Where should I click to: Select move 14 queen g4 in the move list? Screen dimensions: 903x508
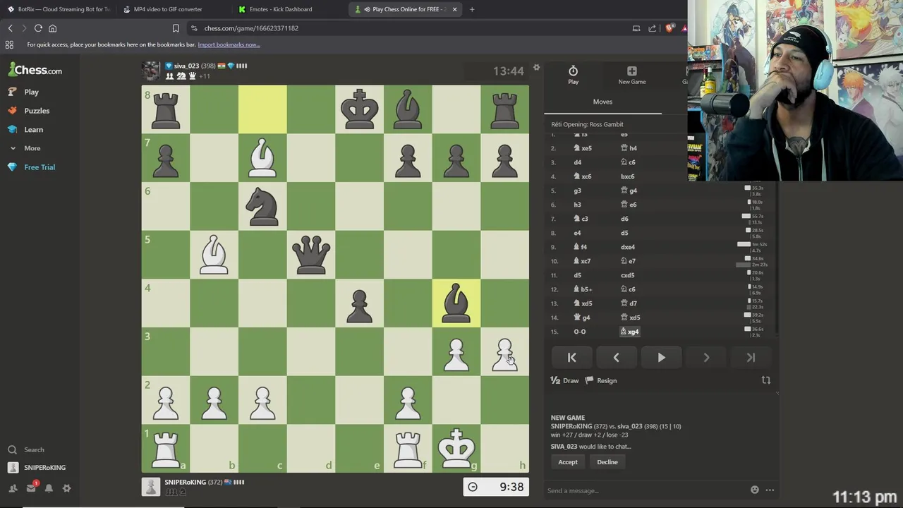[582, 317]
